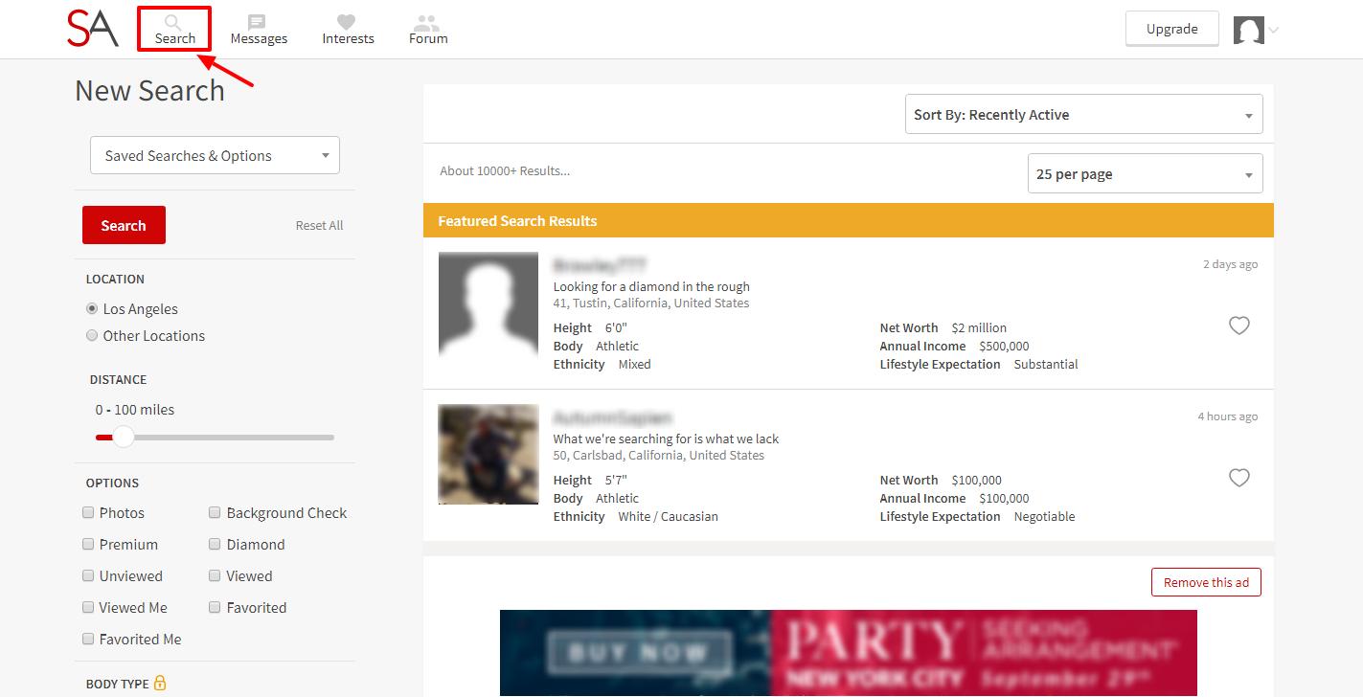The image size is (1363, 697).
Task: Click the Body Type lock icon
Action: 160,683
